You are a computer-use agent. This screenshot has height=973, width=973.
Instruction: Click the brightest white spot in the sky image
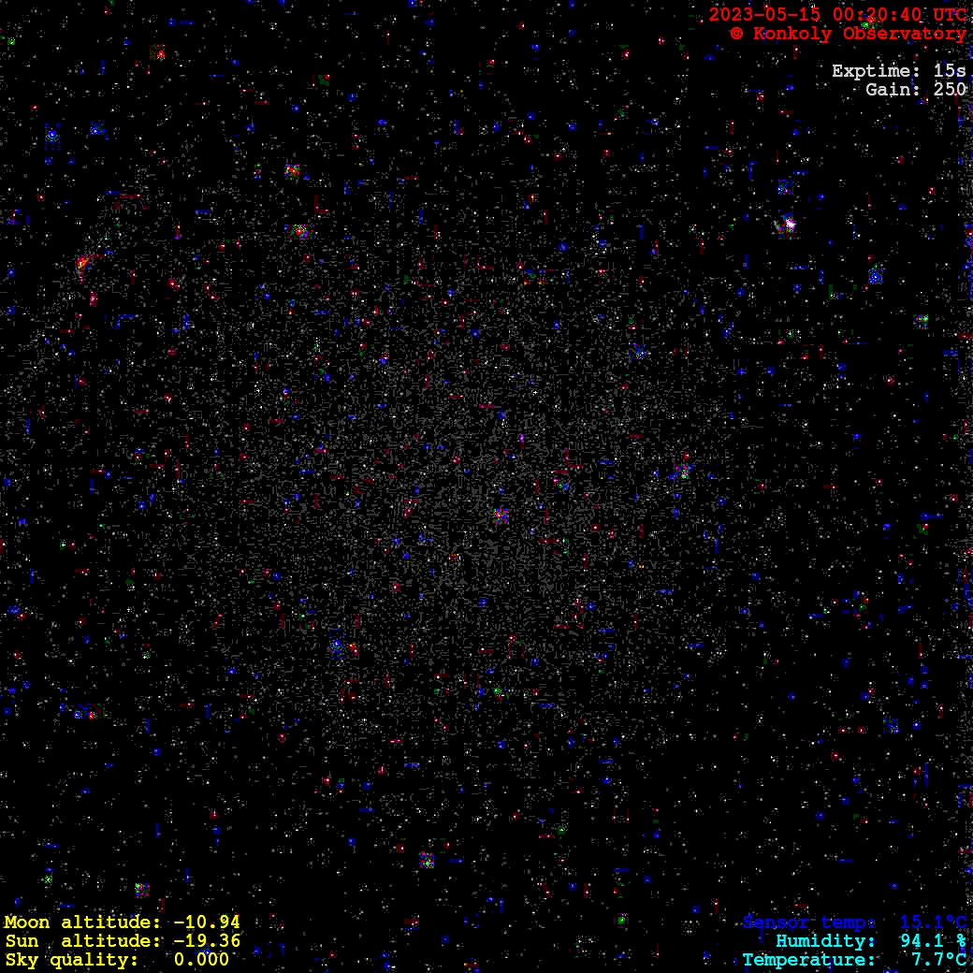coord(790,224)
